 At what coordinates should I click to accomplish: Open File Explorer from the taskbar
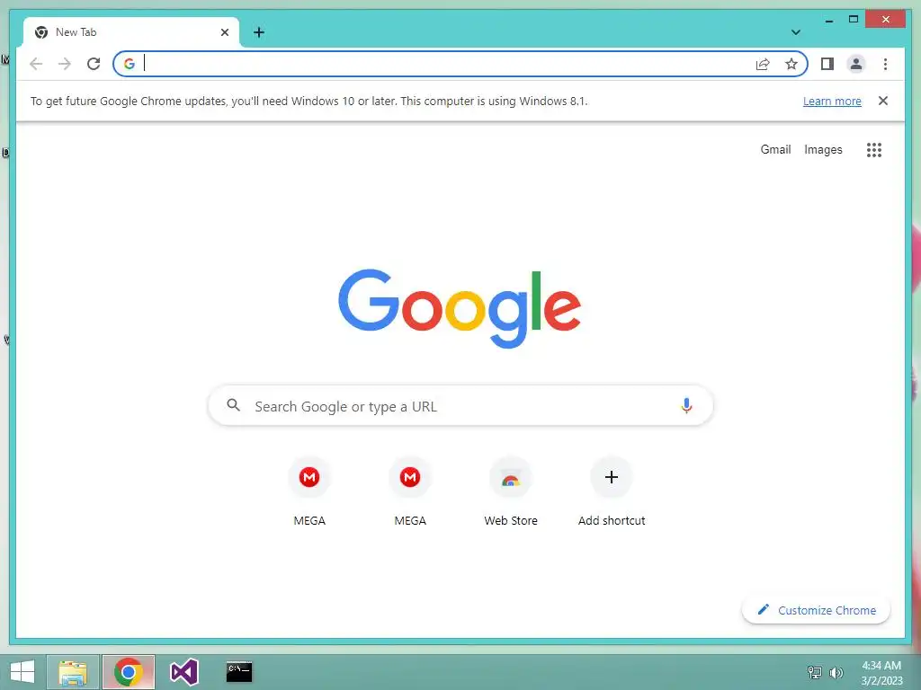(73, 672)
